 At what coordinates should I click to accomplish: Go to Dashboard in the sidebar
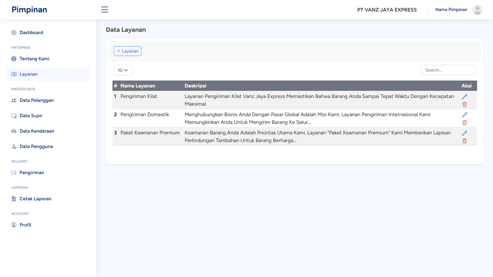pos(31,33)
